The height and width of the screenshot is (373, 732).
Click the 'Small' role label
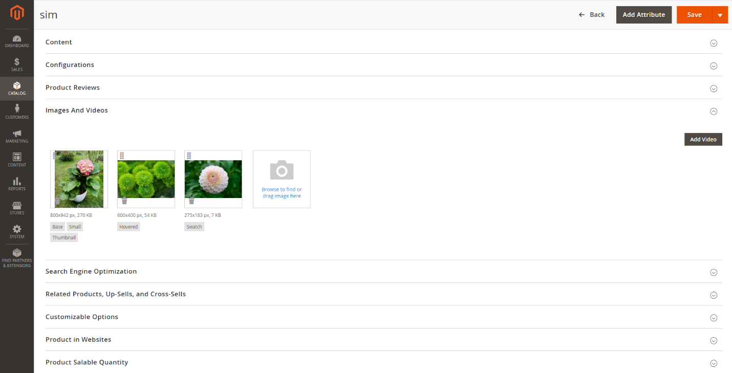[75, 227]
